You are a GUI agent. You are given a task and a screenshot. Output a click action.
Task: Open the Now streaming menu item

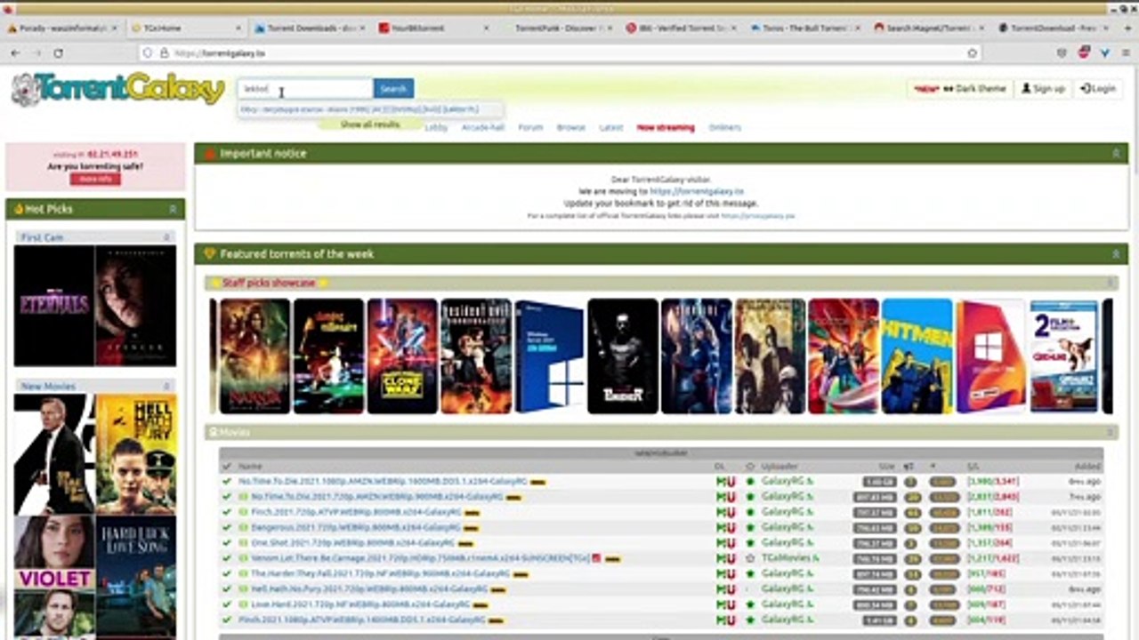point(666,127)
